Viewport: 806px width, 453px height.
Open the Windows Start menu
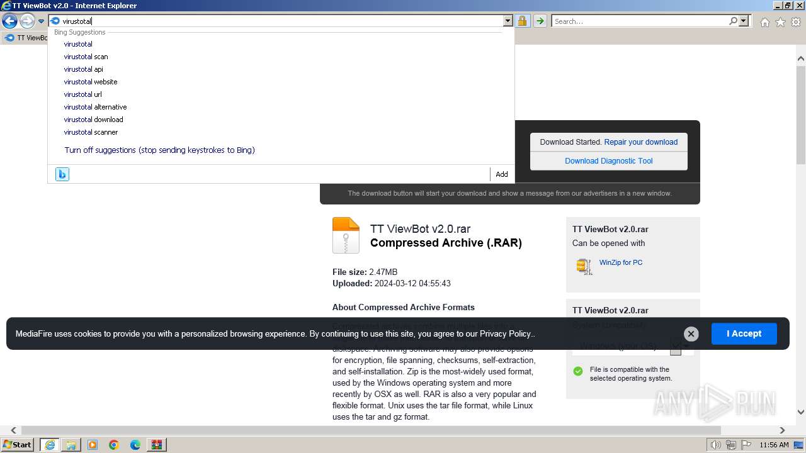pos(18,445)
